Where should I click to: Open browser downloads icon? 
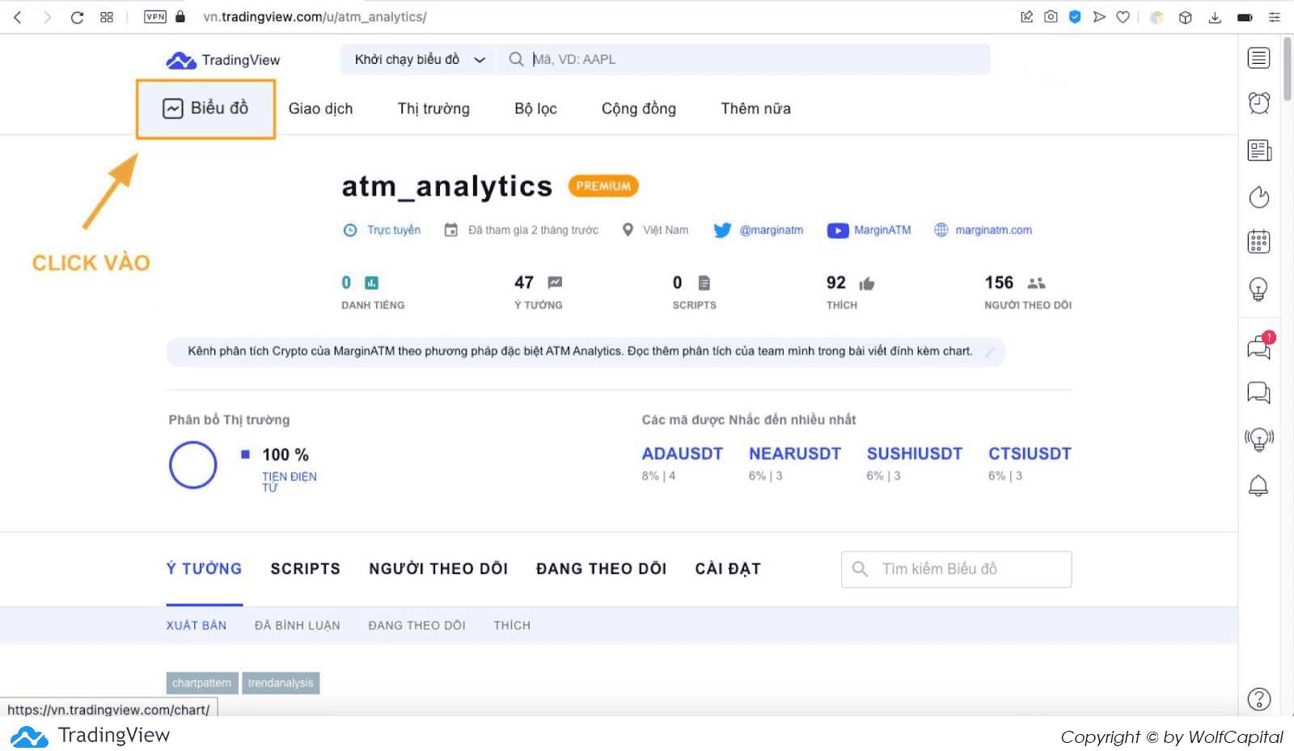(1215, 17)
